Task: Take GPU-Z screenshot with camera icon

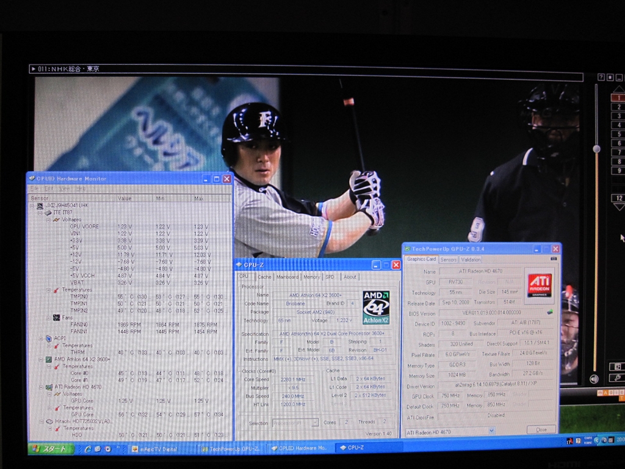Action: 553,259
